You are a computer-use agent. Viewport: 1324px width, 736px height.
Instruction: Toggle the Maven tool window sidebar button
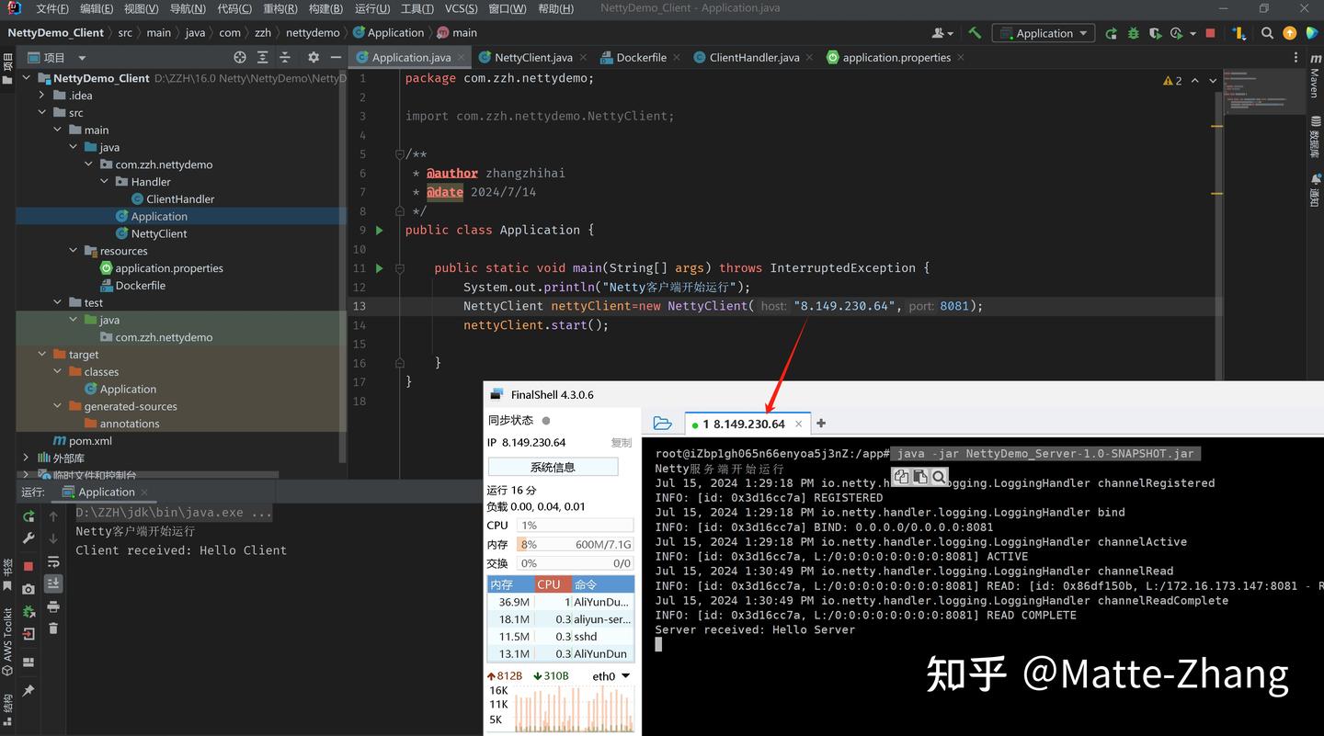[x=1315, y=76]
